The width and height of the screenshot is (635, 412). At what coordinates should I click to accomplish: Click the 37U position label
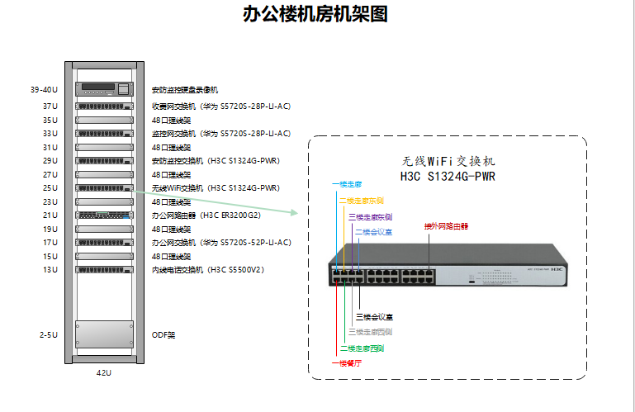click(50, 107)
